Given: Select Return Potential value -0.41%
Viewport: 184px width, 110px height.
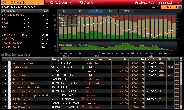Looking at the screenshot, I should click(44, 43).
